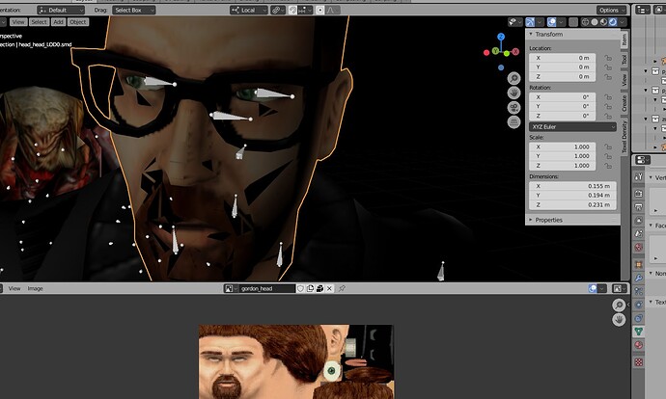Click the fake user shield icon for gordon_head
The width and height of the screenshot is (666, 399).
tap(300, 288)
